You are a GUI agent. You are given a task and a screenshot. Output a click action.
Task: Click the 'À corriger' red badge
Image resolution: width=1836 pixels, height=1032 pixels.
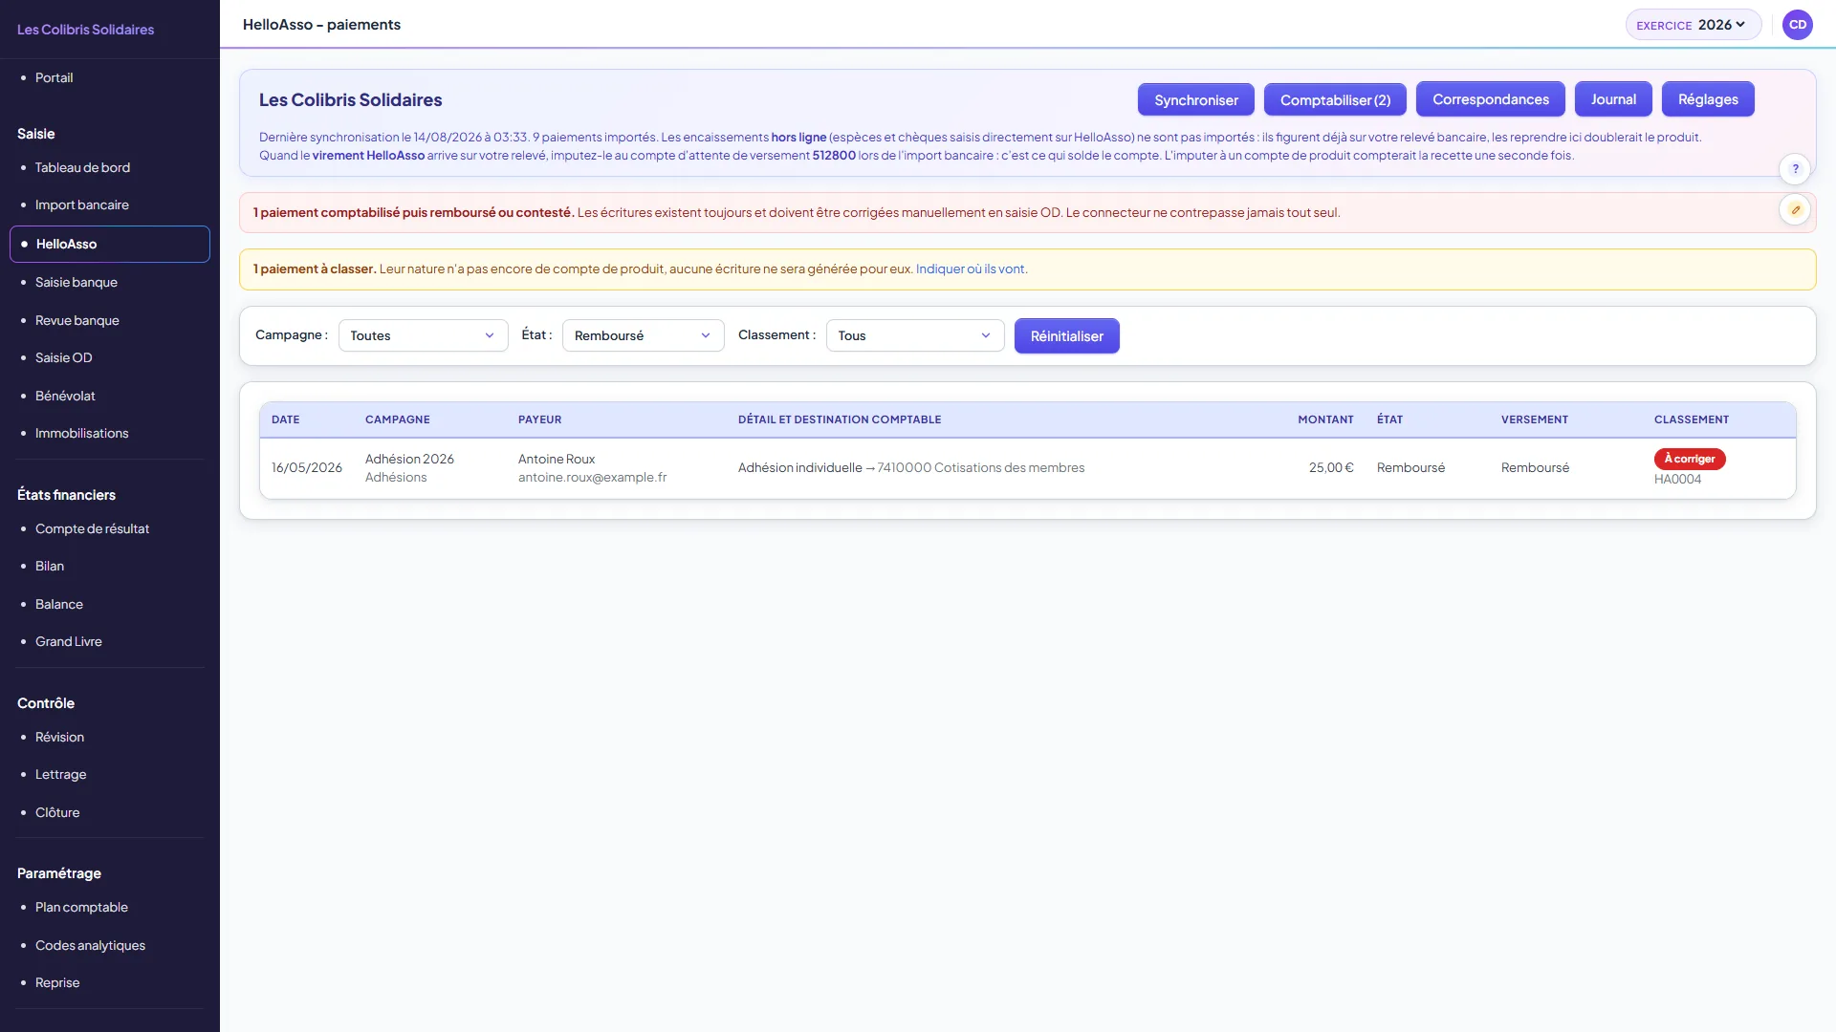(1690, 459)
